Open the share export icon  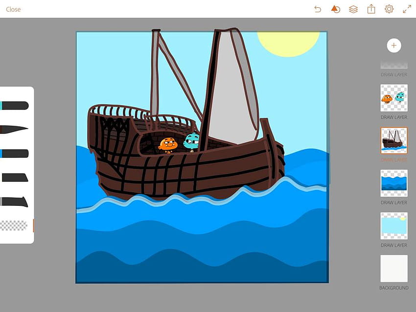(371, 9)
